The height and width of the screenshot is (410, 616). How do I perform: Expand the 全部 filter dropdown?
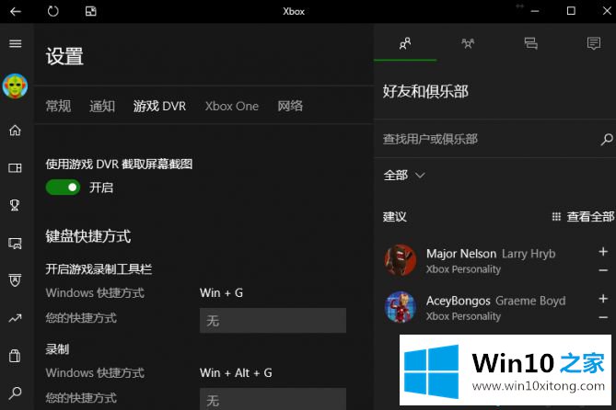pos(404,175)
